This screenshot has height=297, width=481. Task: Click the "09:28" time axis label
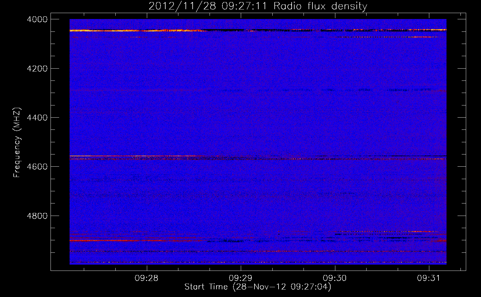click(147, 278)
